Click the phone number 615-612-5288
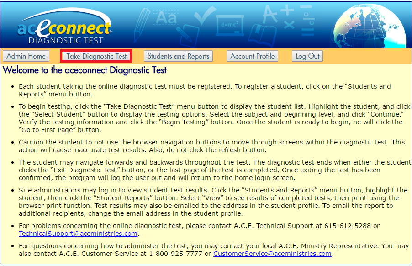Viewport: 412px width, 266px height. click(347, 226)
